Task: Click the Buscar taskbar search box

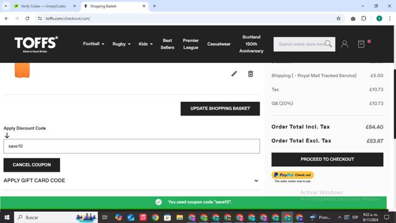Action: (56, 217)
